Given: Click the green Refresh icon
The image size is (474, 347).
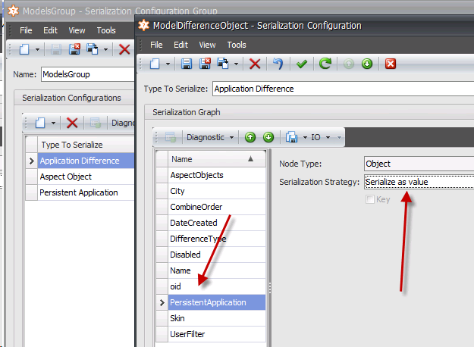Looking at the screenshot, I should 325,64.
